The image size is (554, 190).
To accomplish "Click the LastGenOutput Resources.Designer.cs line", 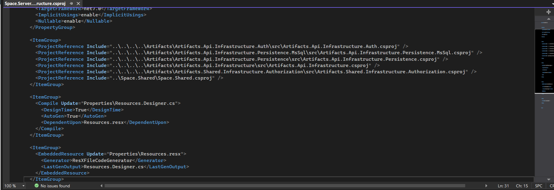I will pyautogui.click(x=115, y=167).
